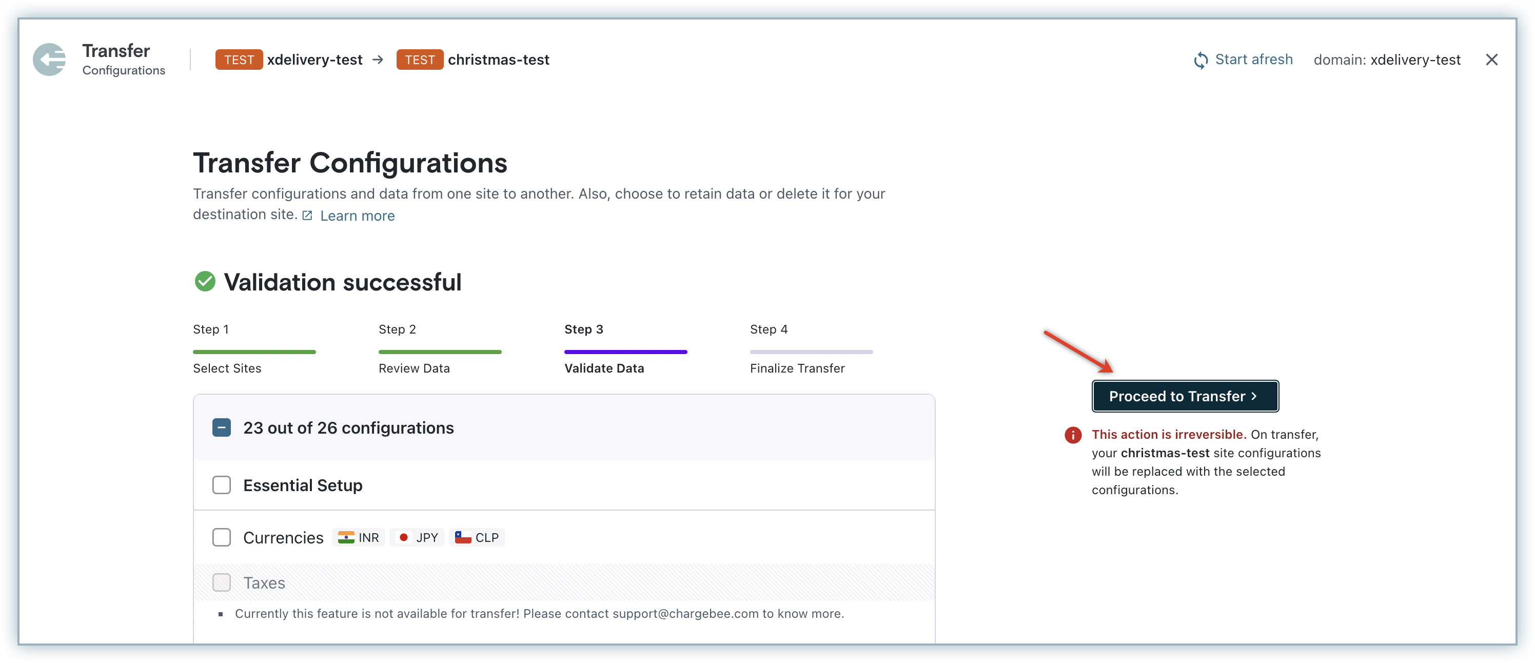Click the external link icon before Learn more
The height and width of the screenshot is (663, 1535).
[307, 215]
